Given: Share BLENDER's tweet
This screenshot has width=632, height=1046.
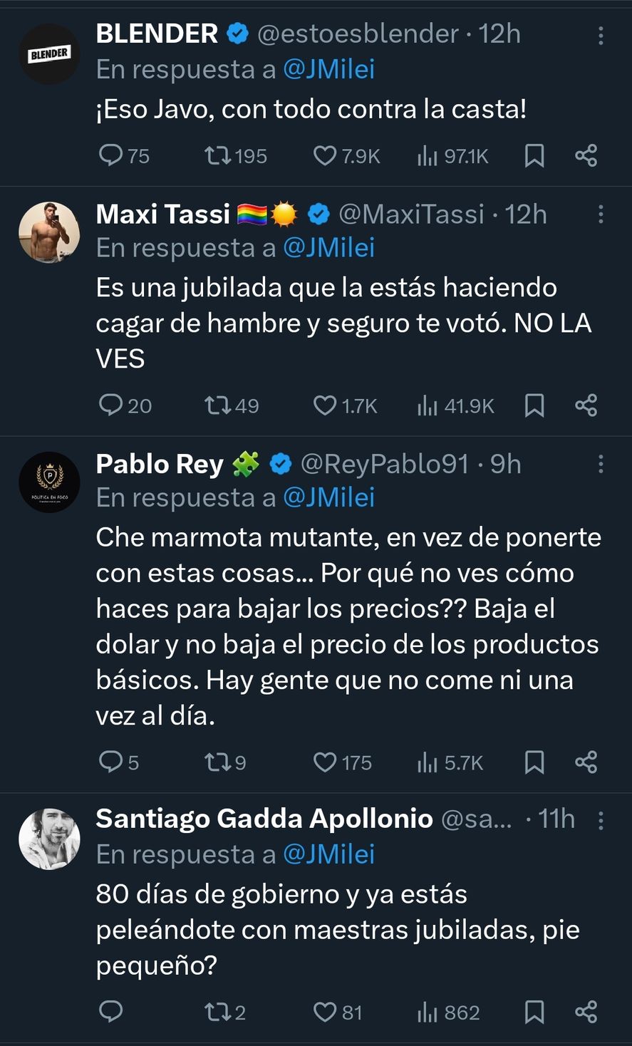Looking at the screenshot, I should click(586, 155).
